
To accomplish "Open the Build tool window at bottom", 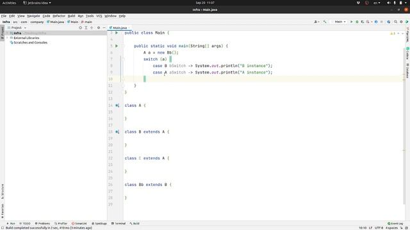I will click(x=135, y=224).
